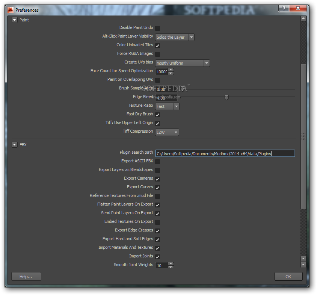This screenshot has height=295, width=317.
Task: Click the Smooth Joint Weights value field
Action: pos(162,265)
